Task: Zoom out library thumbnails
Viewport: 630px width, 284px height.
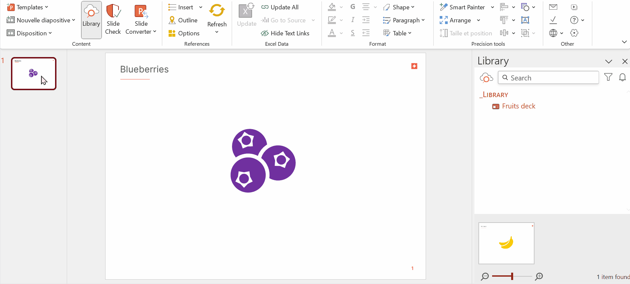Action: (485, 276)
